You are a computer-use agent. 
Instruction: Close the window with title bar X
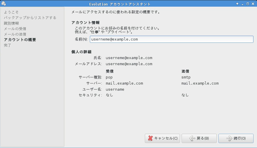(x=253, y=4)
